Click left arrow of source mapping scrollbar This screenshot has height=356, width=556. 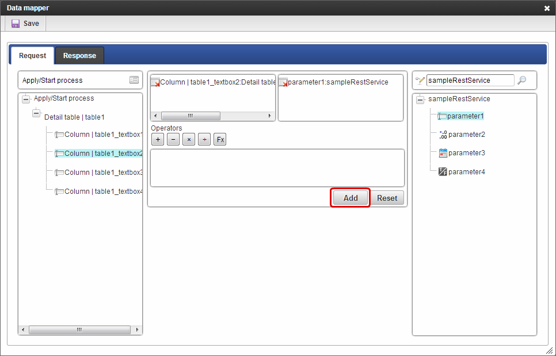[x=155, y=116]
